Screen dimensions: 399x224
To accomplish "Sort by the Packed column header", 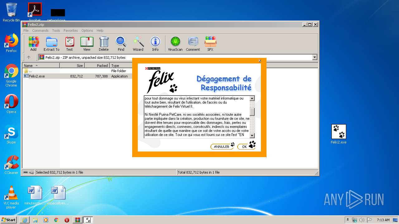I will (x=97, y=66).
